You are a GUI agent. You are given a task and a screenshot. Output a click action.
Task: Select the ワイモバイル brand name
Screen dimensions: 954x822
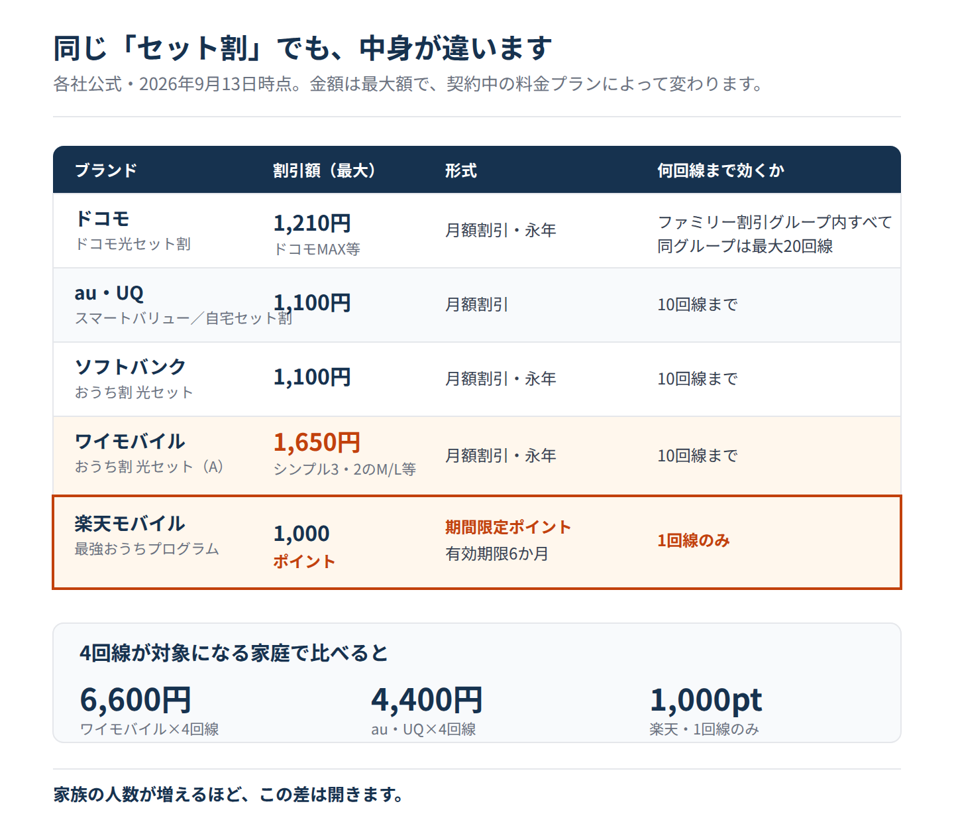coord(130,441)
